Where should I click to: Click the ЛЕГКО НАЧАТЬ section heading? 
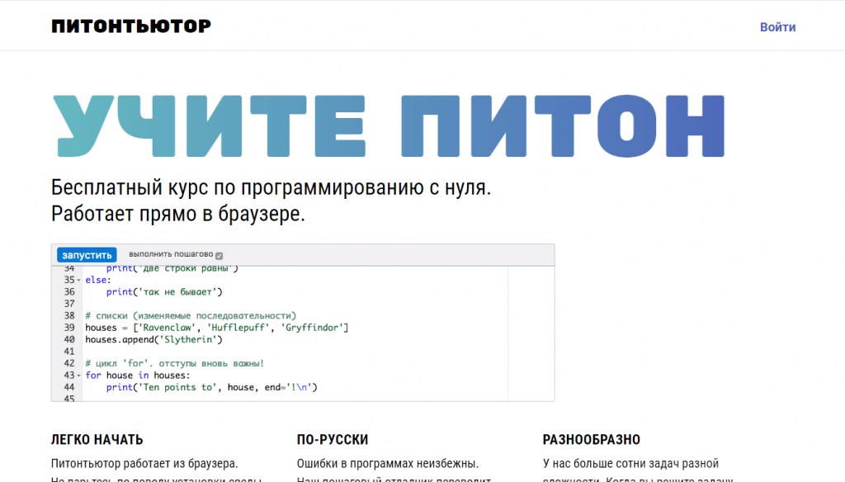[97, 440]
